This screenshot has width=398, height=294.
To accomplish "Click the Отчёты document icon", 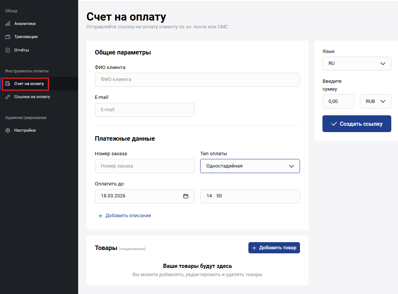I will [x=7, y=50].
